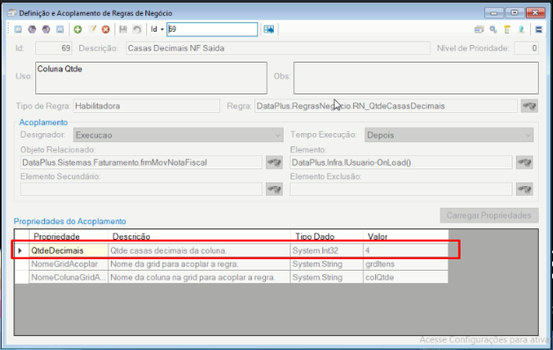The image size is (553, 350).
Task: Open Objeto Relacionado lookup binoculars button
Action: [274, 162]
